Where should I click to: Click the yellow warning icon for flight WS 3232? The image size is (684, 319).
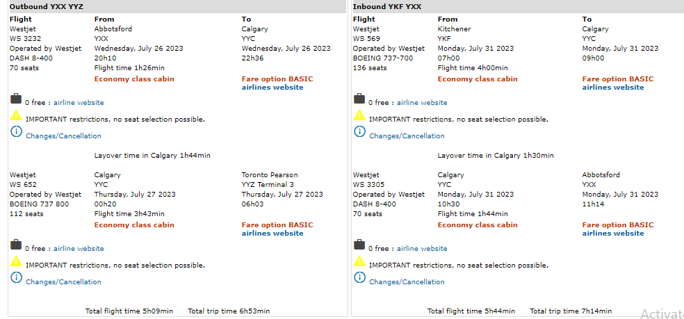16,116
